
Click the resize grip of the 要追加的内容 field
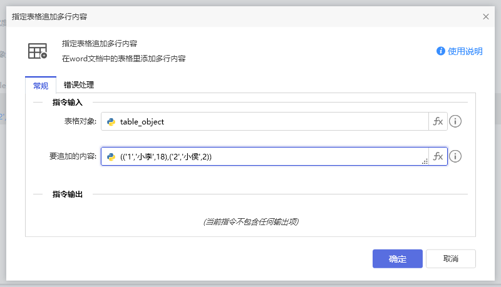tap(425, 161)
